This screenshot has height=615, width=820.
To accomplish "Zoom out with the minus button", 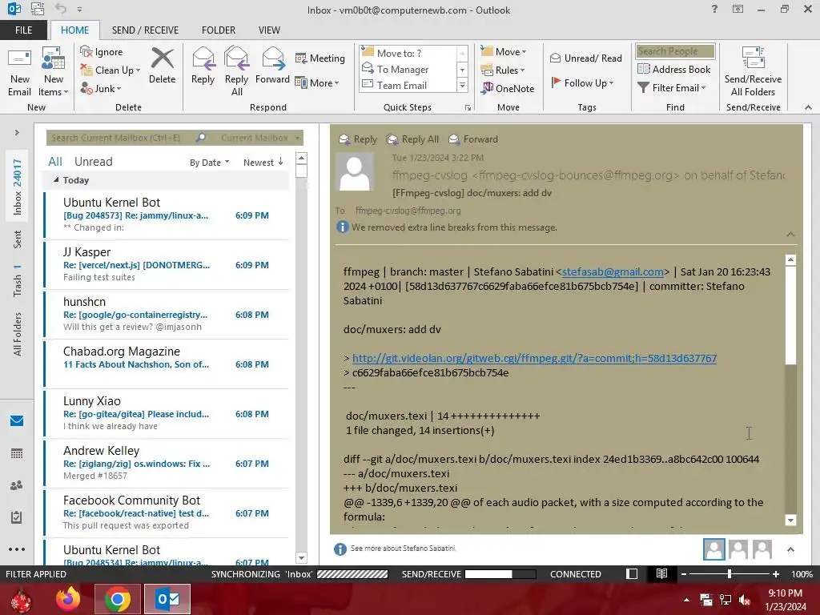I will click(x=683, y=574).
